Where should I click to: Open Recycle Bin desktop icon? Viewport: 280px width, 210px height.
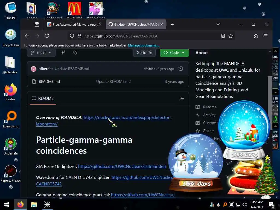pyautogui.click(x=11, y=38)
